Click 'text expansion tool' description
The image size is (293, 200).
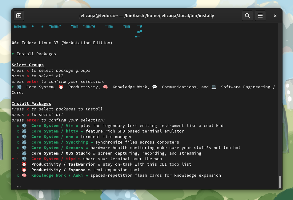coord(116,170)
